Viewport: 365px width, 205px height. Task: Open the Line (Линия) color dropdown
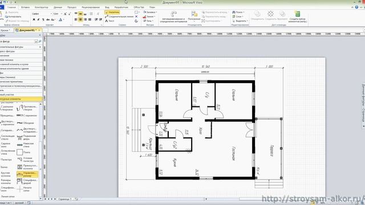pyautogui.click(x=149, y=17)
